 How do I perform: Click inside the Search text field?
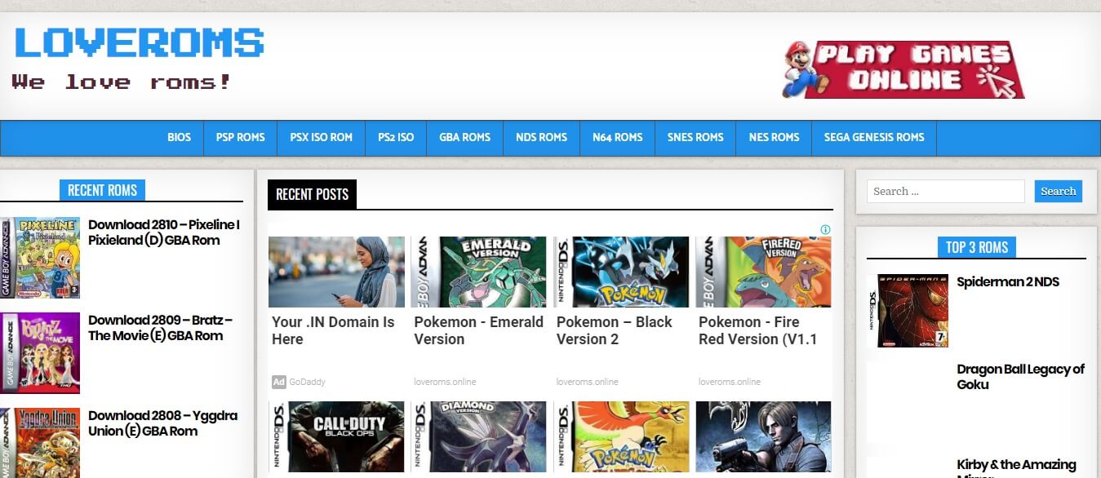click(x=945, y=191)
